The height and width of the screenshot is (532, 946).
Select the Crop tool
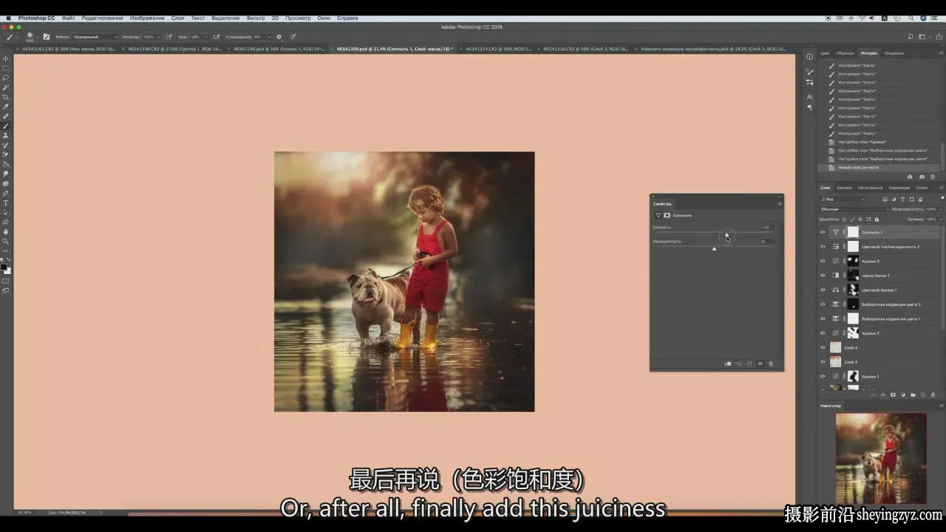tap(6, 97)
